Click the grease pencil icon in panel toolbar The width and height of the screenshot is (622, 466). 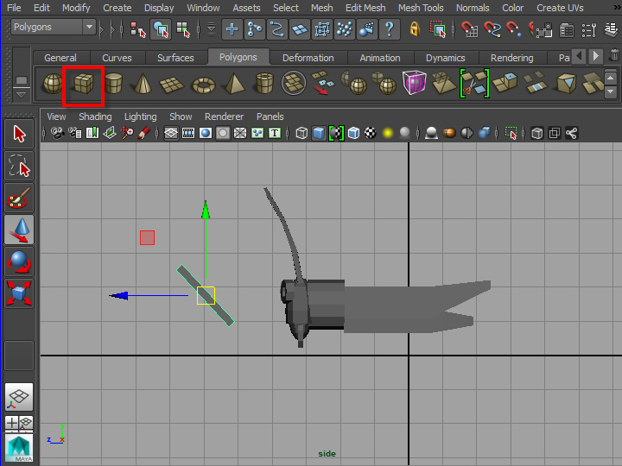coord(144,133)
